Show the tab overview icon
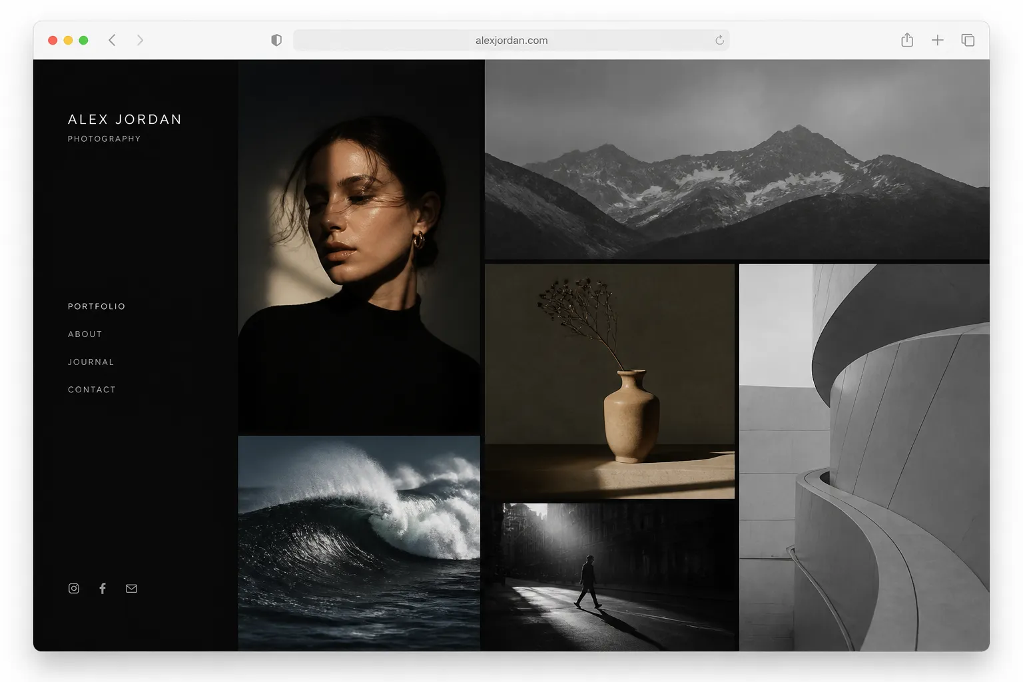1023x682 pixels. [x=968, y=40]
